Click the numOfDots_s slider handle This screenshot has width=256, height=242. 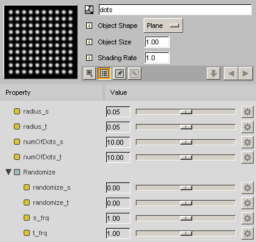click(186, 142)
